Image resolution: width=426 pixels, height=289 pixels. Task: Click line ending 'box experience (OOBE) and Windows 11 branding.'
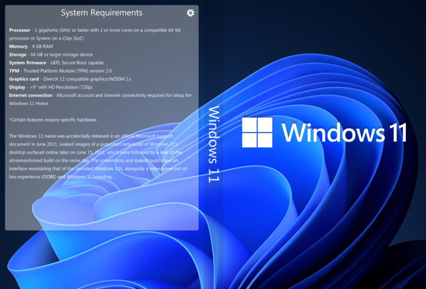61,177
